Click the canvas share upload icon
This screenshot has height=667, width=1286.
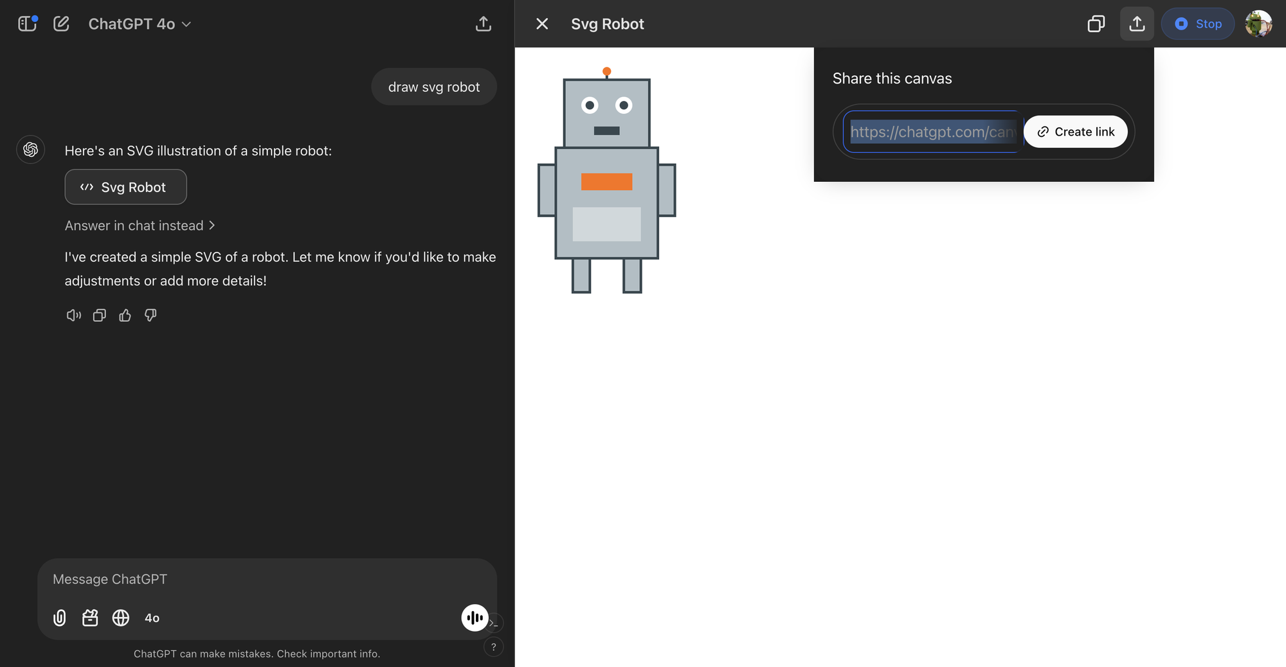tap(1137, 24)
